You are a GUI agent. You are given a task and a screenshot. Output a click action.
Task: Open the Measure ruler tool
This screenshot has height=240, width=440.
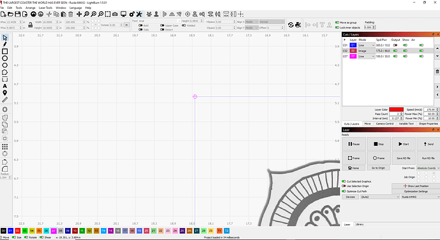(x=4, y=100)
